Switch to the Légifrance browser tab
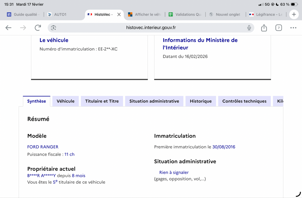The width and height of the screenshot is (302, 198). coord(269,15)
